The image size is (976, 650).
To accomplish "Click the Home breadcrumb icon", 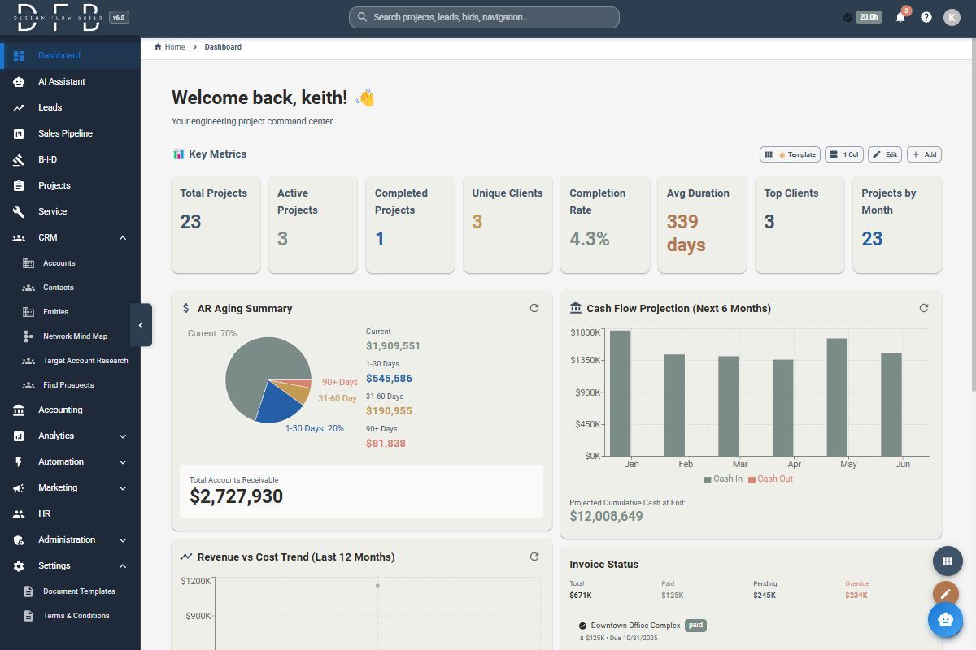I will click(158, 47).
